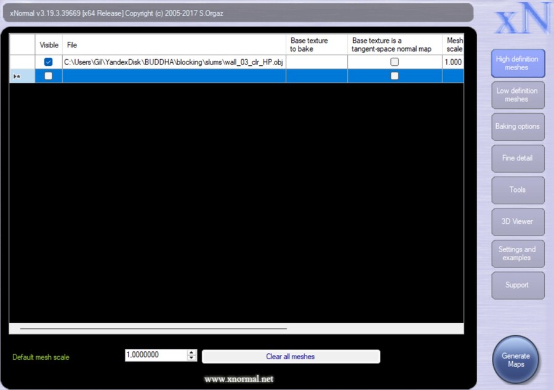Viewport: 554px width, 390px height.
Task: Decrease Default mesh scale with down arrow
Action: pyautogui.click(x=191, y=357)
